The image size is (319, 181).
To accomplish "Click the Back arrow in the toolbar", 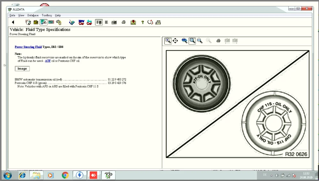I will (x=13, y=22).
